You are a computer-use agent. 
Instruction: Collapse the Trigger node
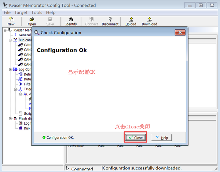pos(15,89)
